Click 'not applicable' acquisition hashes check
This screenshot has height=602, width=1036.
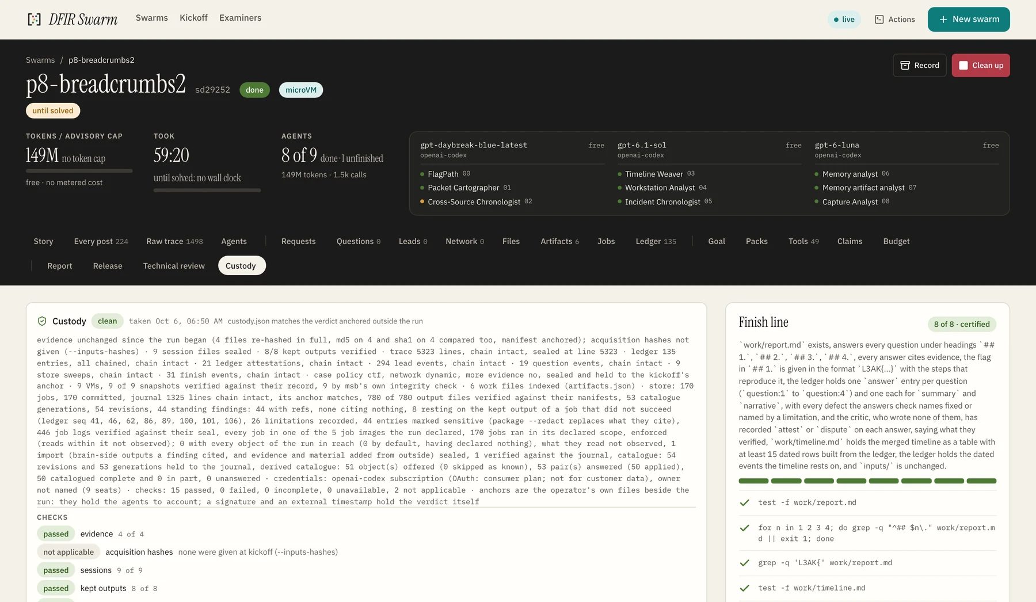68,552
